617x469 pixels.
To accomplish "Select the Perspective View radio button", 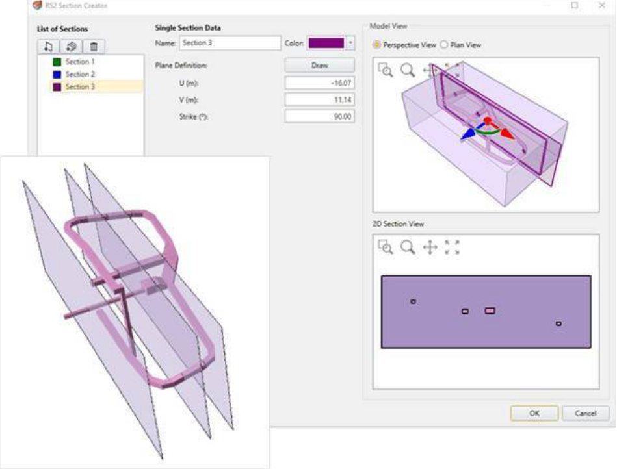I will coord(376,45).
